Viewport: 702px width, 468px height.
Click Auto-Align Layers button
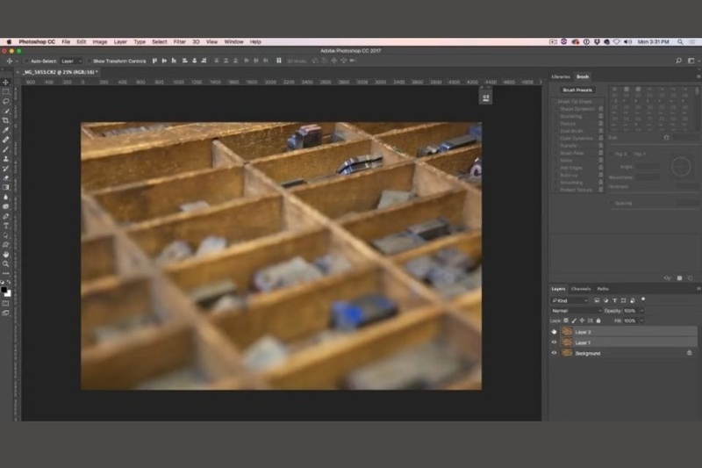pos(278,61)
